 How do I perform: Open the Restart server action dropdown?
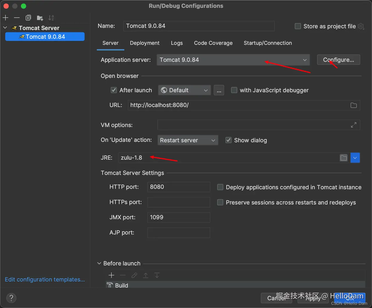(x=188, y=140)
